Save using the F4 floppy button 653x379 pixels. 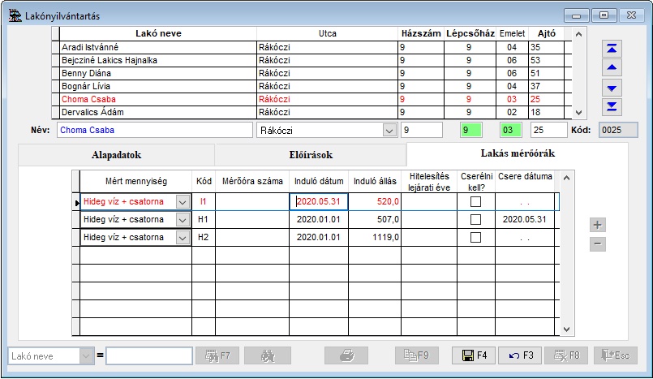475,355
